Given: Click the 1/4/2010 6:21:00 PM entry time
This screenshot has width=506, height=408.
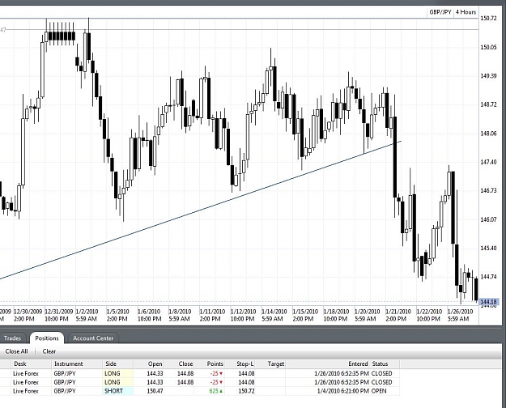Looking at the screenshot, I should 343,391.
